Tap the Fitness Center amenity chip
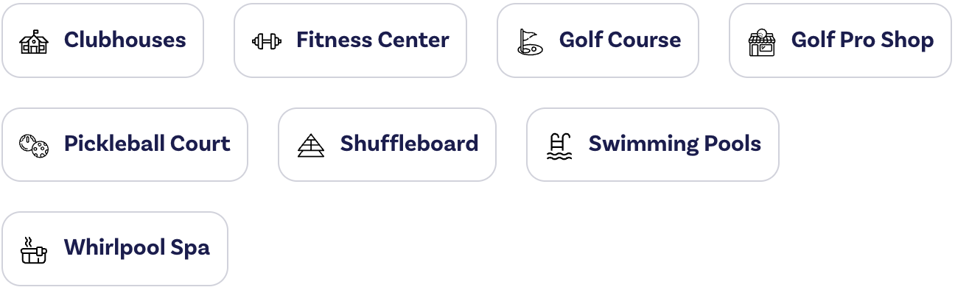This screenshot has width=955, height=290. pos(350,40)
